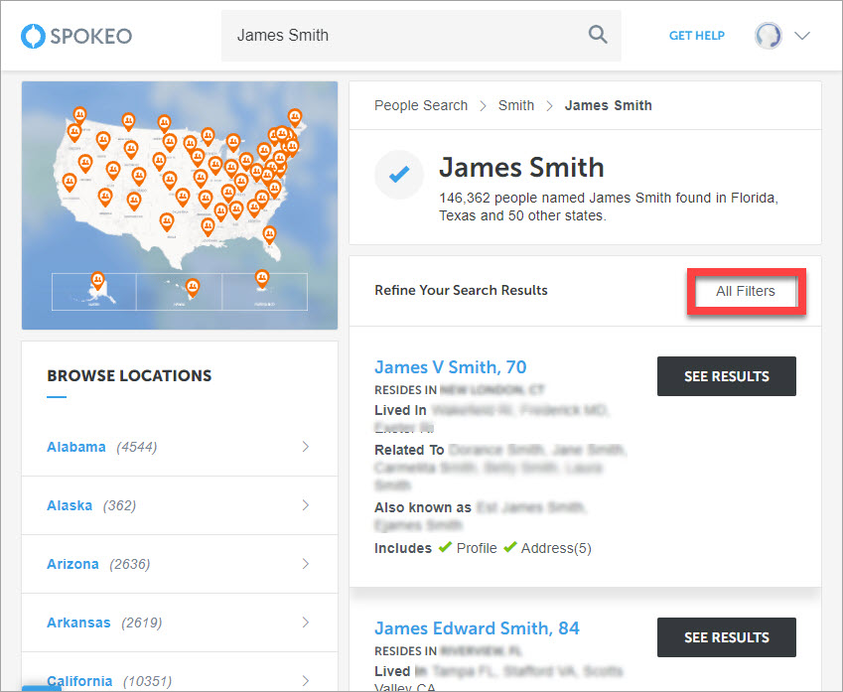The width and height of the screenshot is (843, 692).
Task: Click the Spokeo logo icon
Action: [32, 36]
